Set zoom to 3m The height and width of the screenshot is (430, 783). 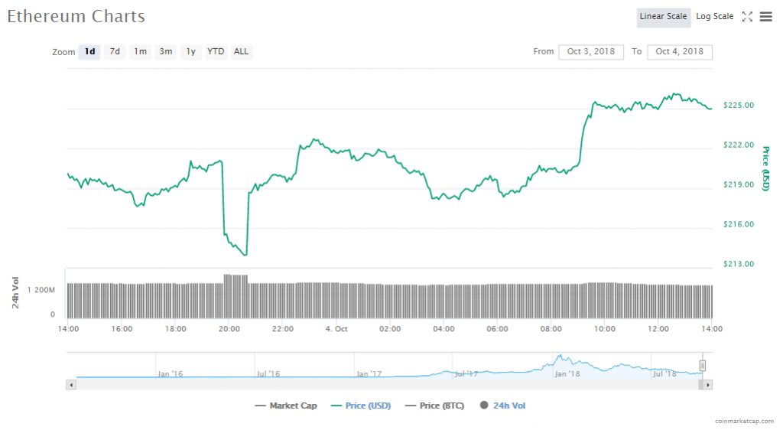[x=165, y=52]
